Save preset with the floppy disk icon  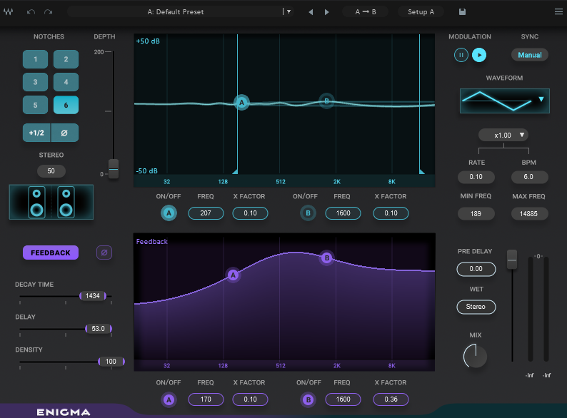point(462,12)
